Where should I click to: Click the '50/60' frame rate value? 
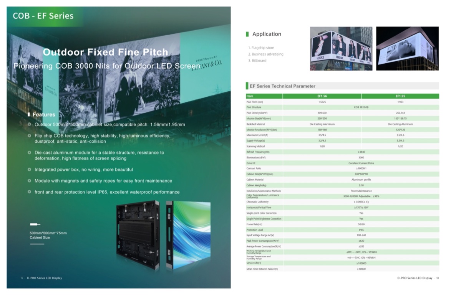click(361, 224)
